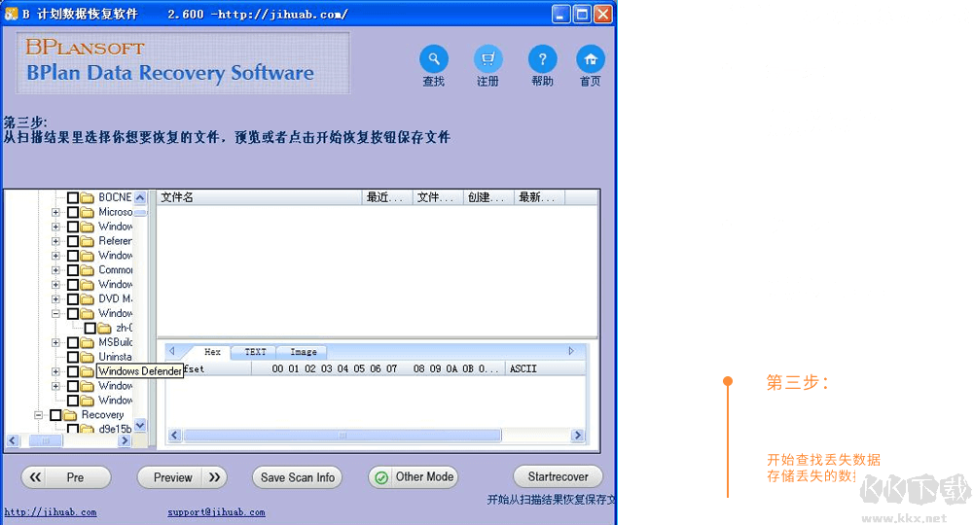Click the Commo folder icon
Image resolution: width=973 pixels, height=525 pixels.
[x=88, y=270]
